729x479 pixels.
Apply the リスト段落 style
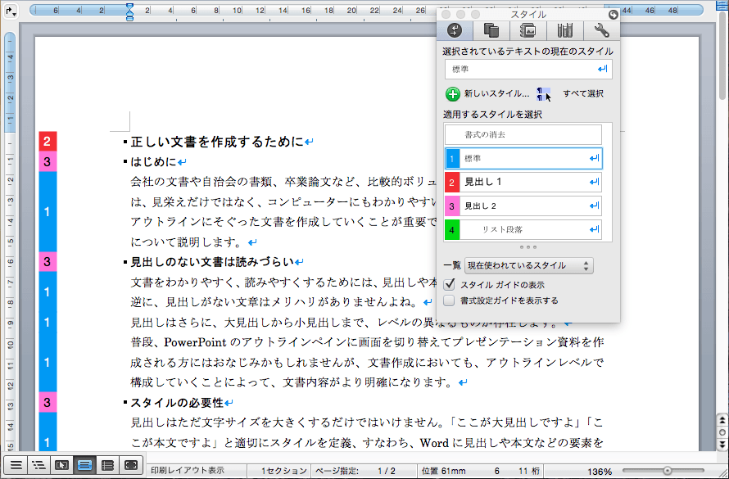pyautogui.click(x=523, y=229)
